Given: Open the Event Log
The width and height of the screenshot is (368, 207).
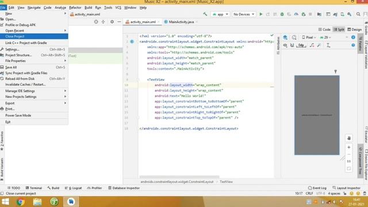Looking at the screenshot, I should point(317,188).
